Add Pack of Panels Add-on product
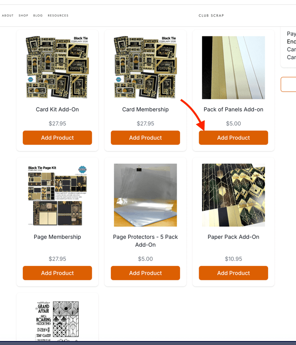 click(233, 138)
